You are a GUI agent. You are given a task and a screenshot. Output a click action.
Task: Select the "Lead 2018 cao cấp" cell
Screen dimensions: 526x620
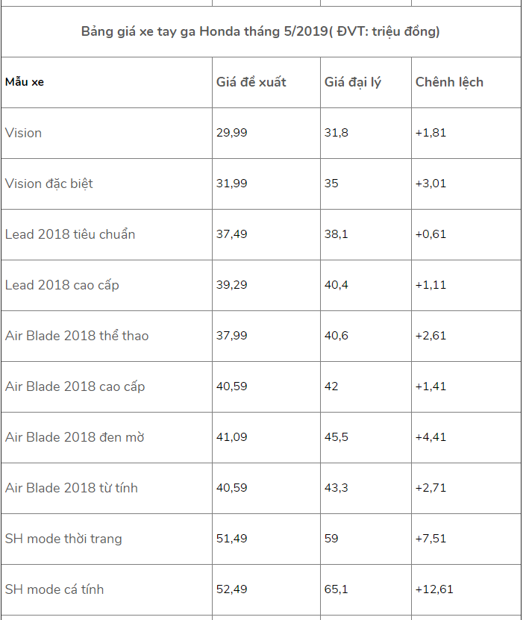pos(62,285)
